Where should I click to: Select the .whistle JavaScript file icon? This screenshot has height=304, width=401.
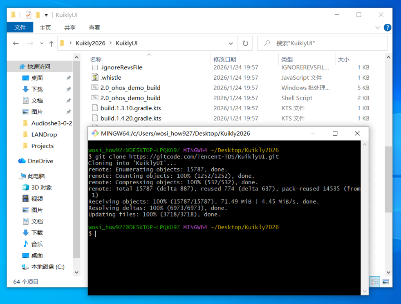pos(95,77)
